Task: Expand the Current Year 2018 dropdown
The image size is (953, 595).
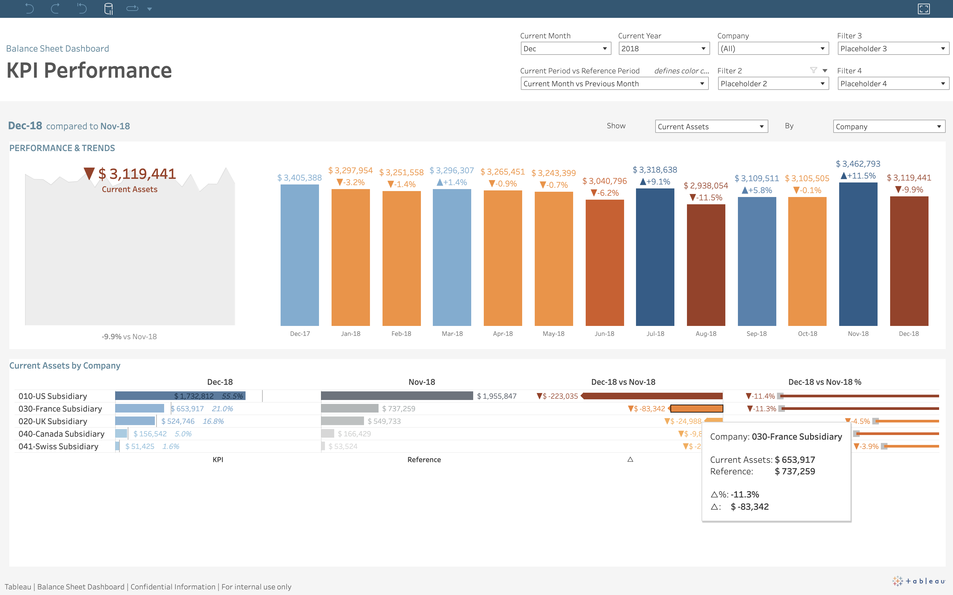Action: pyautogui.click(x=663, y=49)
